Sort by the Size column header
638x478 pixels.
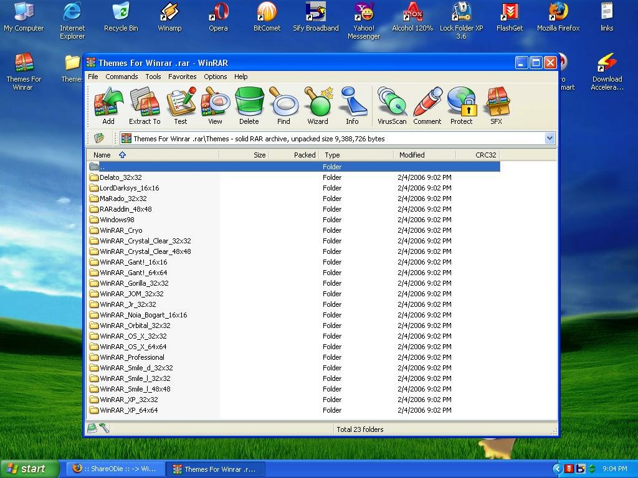[244, 155]
